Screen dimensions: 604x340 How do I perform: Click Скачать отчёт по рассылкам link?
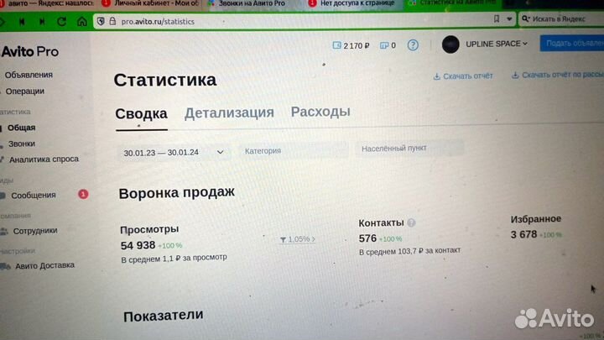tap(557, 75)
